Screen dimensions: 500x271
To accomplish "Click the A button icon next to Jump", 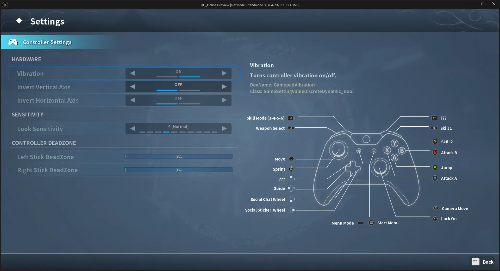I will click(x=435, y=168).
